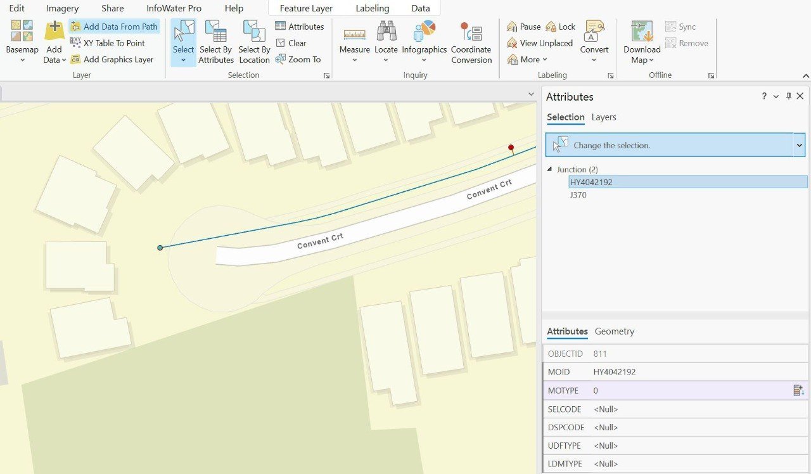Open Offline group dialog launcher

pos(711,75)
